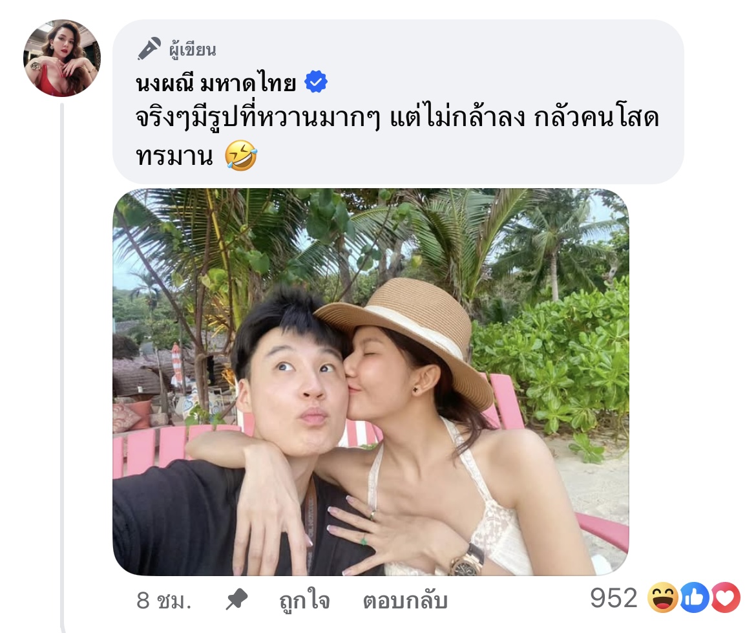
Task: Click the rolling laughing emoji in comment
Action: (241, 156)
